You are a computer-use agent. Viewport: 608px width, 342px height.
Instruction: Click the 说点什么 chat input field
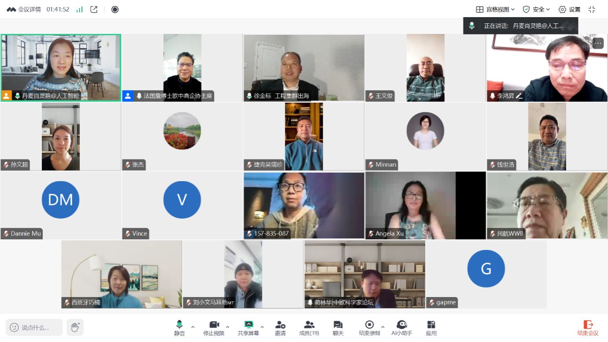pyautogui.click(x=34, y=327)
